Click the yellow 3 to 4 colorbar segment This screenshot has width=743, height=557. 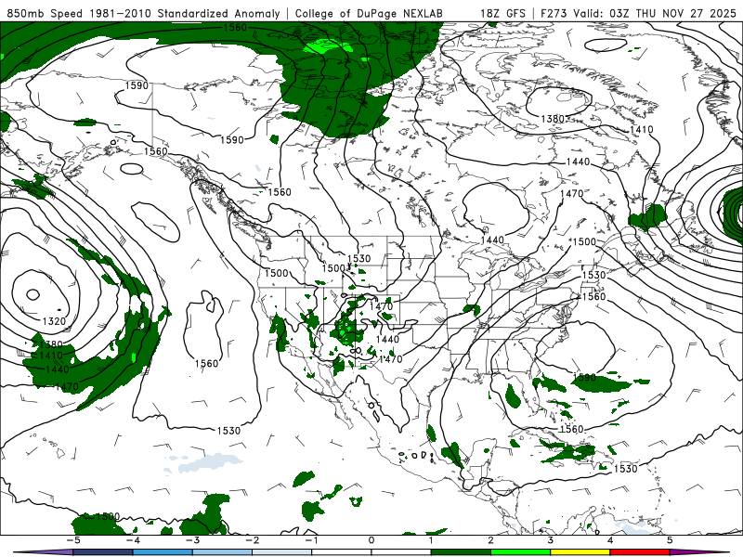pyautogui.click(x=580, y=552)
